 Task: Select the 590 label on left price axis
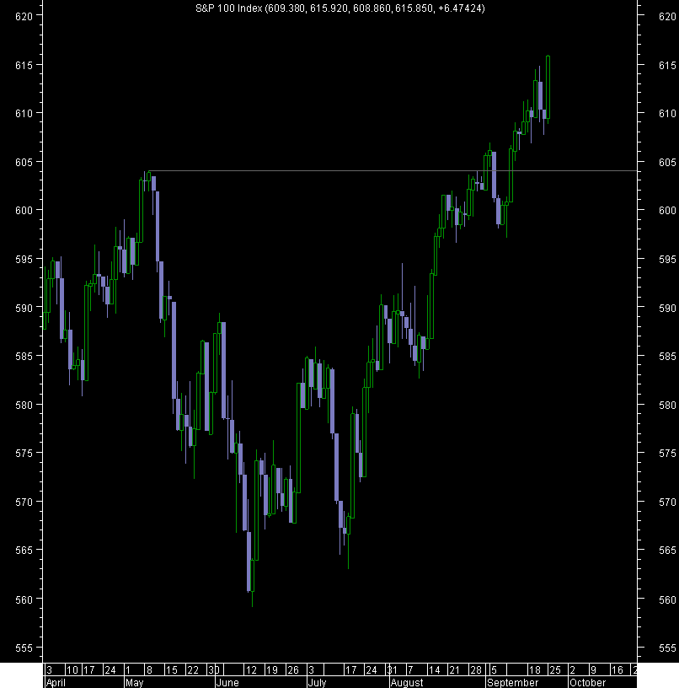(24, 308)
